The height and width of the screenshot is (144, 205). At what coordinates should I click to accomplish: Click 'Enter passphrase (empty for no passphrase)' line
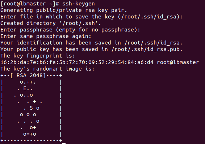point(70,30)
